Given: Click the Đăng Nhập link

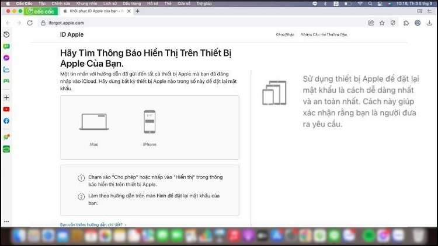Looking at the screenshot, I should coord(285,34).
